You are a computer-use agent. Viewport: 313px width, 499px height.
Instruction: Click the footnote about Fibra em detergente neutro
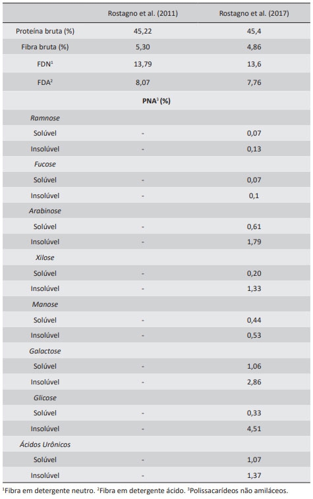pyautogui.click(x=49, y=490)
